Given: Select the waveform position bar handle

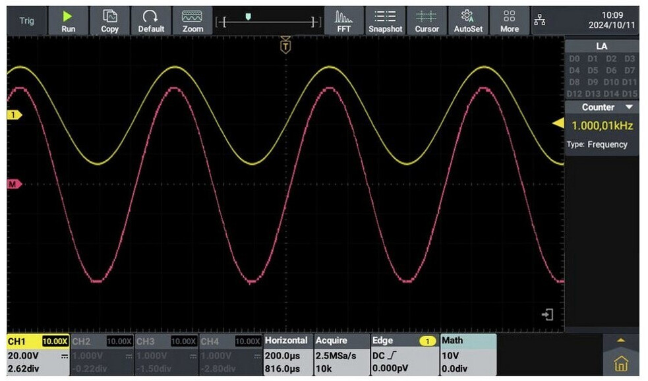Looking at the screenshot, I should (x=248, y=16).
